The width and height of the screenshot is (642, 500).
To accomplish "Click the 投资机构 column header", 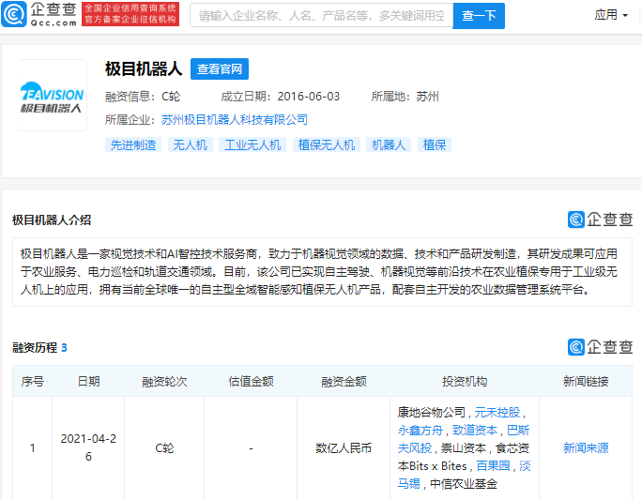I will (465, 382).
